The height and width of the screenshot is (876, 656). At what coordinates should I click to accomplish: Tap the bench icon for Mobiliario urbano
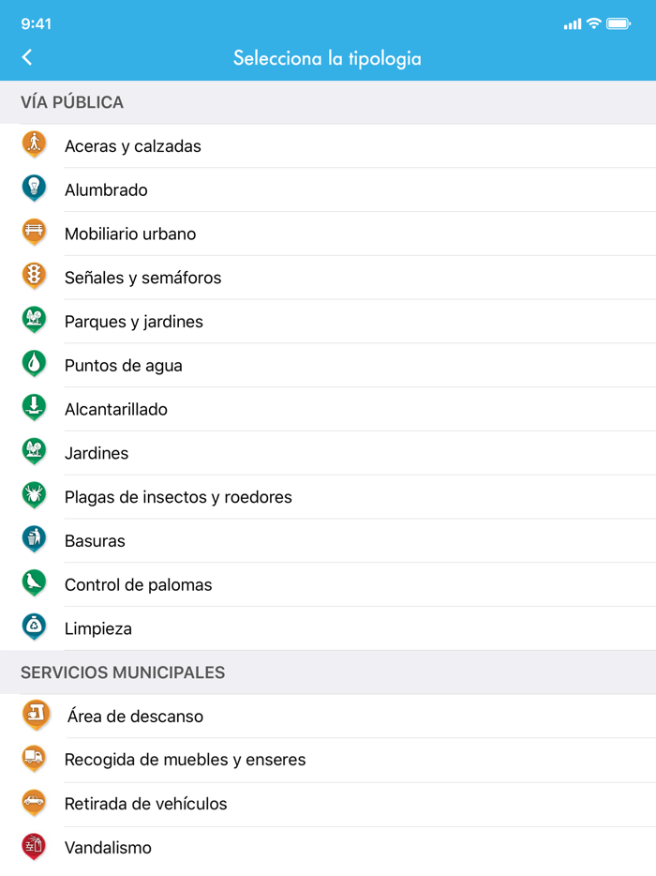click(34, 232)
